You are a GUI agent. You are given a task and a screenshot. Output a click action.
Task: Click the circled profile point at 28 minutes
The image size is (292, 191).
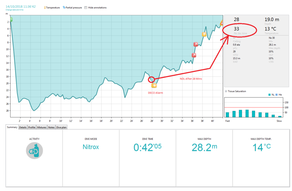coord(151,79)
